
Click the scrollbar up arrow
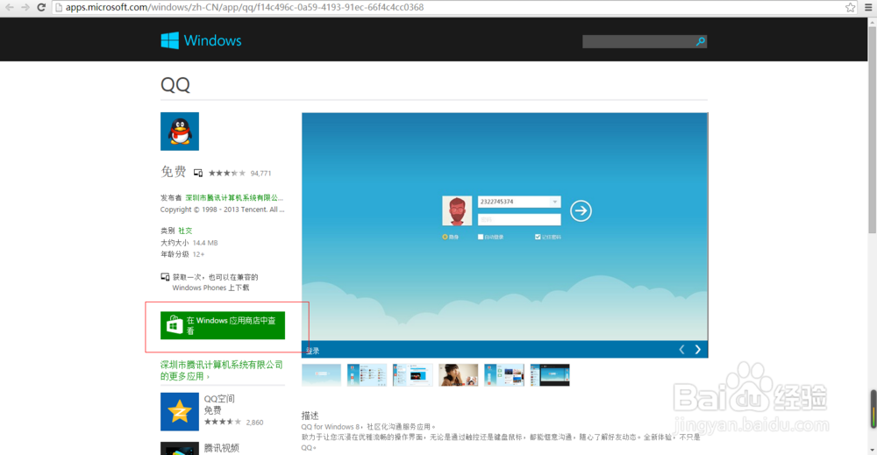(x=872, y=22)
